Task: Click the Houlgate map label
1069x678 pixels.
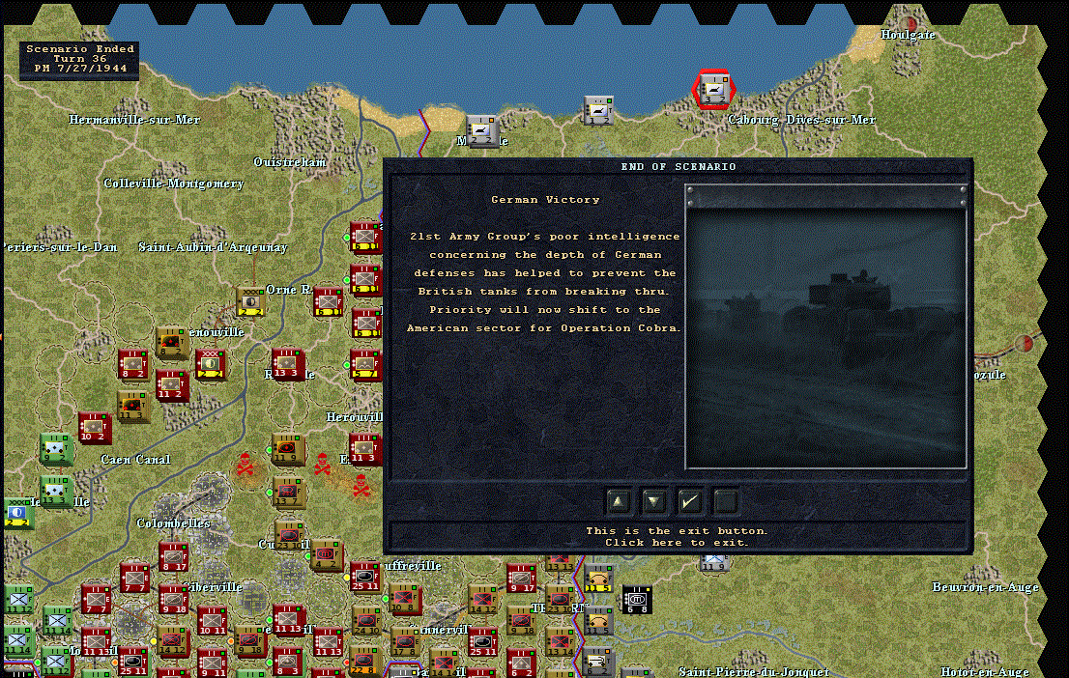Action: 909,35
